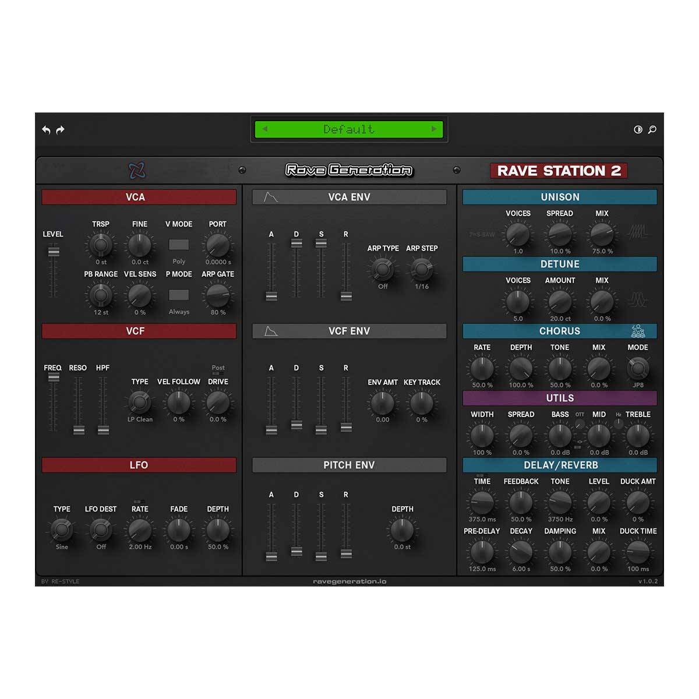Open ravegeneration.io link in footer
The image size is (699, 699).
tap(349, 581)
